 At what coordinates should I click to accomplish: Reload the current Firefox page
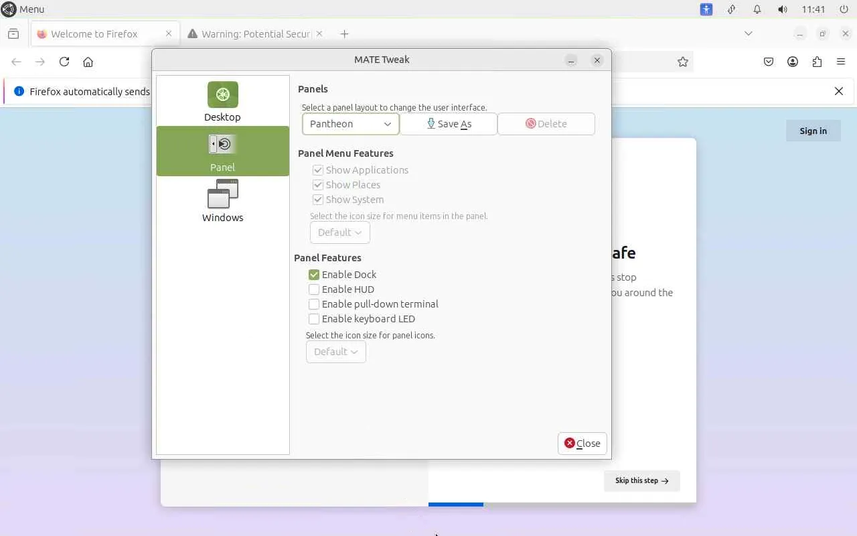[x=64, y=62]
